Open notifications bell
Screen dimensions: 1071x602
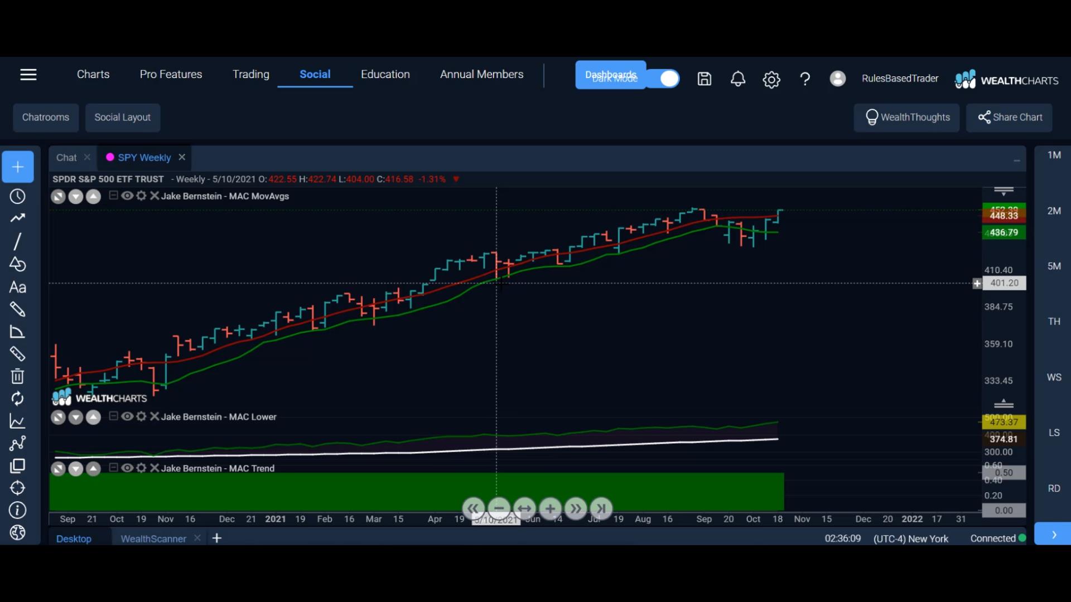pos(738,79)
